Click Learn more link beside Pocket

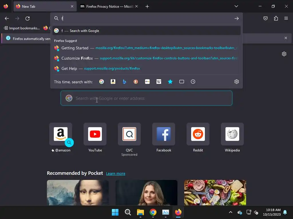tap(116, 174)
